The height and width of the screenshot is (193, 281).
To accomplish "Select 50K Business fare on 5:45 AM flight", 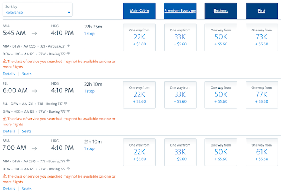I will tap(221, 37).
